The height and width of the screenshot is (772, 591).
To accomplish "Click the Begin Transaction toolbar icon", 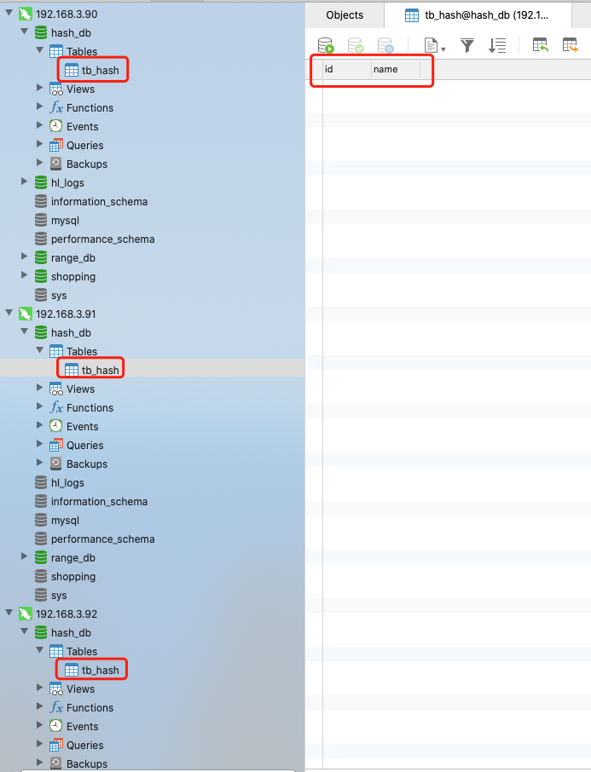I will 326,45.
